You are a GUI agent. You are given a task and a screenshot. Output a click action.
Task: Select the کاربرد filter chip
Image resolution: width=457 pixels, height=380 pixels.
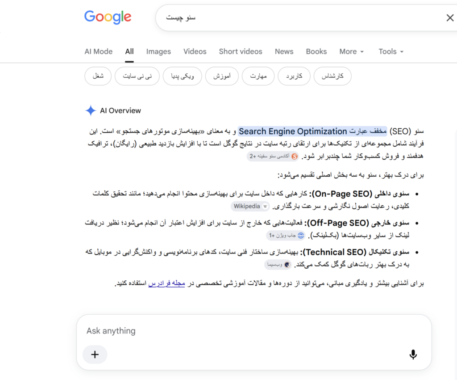coord(294,76)
